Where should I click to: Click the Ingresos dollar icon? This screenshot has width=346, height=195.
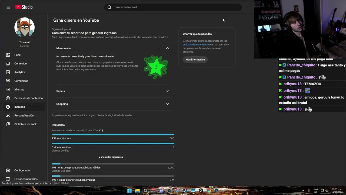click(8, 107)
